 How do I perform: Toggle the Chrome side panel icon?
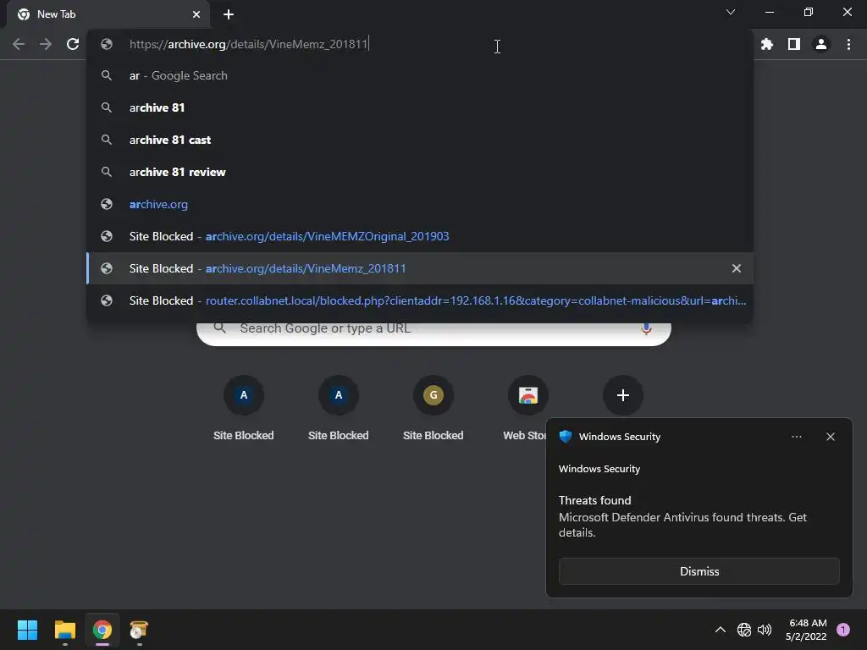pos(794,44)
